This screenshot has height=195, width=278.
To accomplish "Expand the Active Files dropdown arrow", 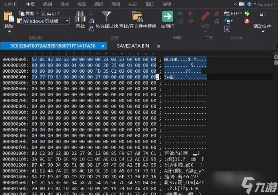I will click(x=262, y=31).
